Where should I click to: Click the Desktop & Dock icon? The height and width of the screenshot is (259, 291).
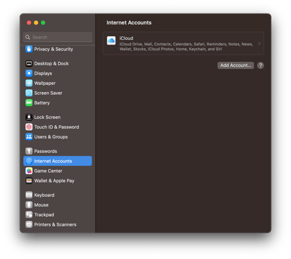[29, 63]
